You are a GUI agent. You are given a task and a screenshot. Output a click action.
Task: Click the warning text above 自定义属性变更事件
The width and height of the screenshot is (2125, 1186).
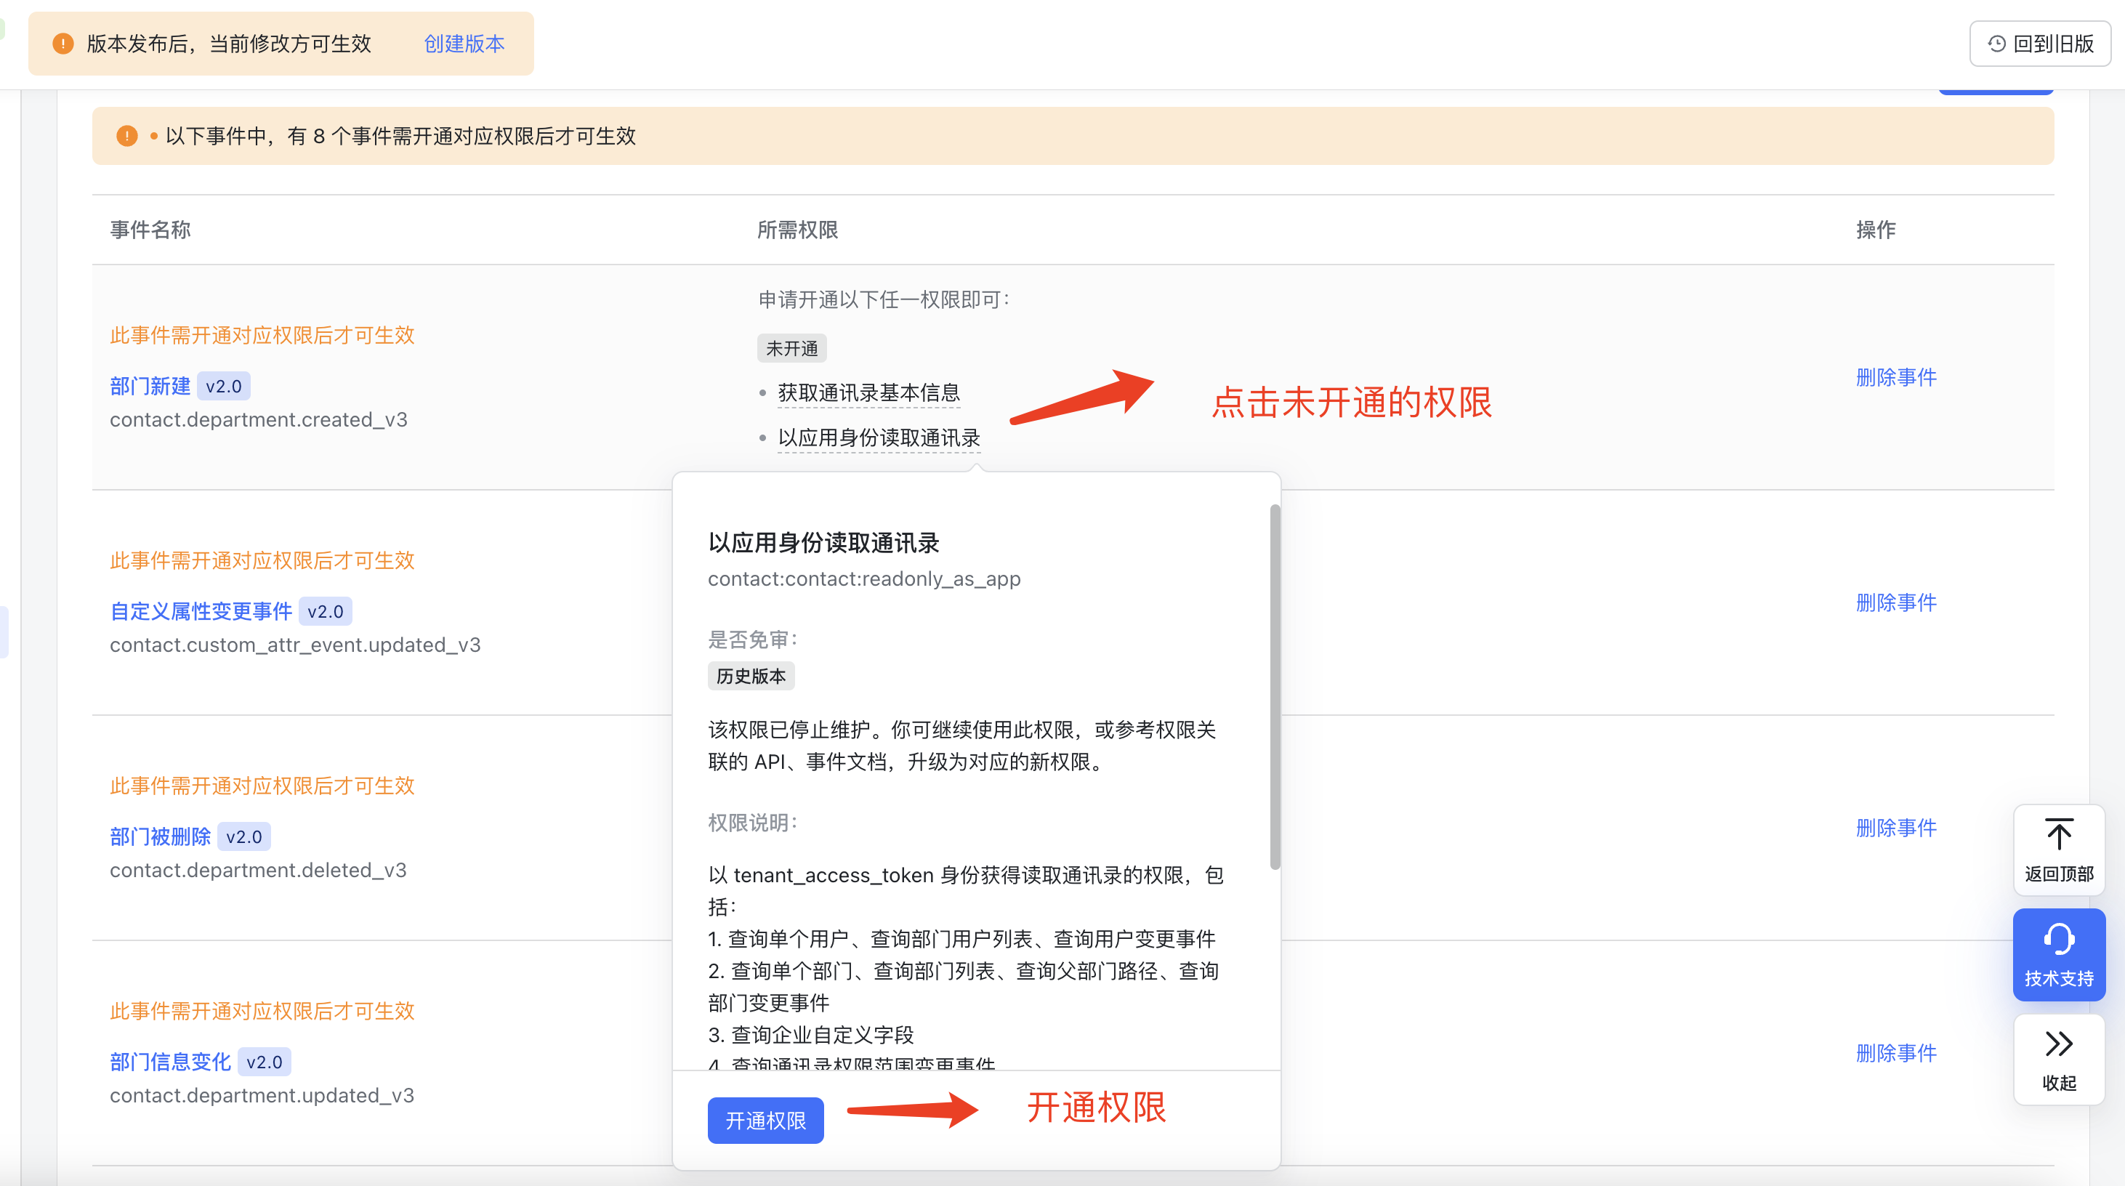click(262, 560)
